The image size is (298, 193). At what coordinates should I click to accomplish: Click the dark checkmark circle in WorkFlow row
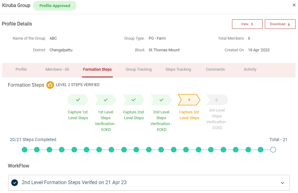pyautogui.click(x=14, y=183)
